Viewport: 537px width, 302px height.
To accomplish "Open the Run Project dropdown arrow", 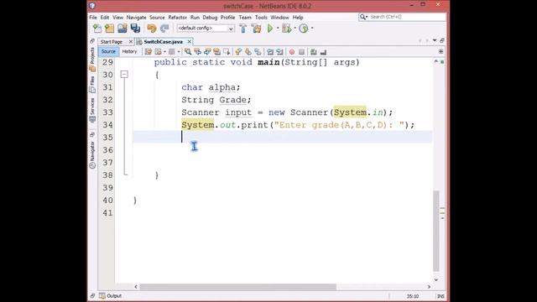I will [278, 28].
